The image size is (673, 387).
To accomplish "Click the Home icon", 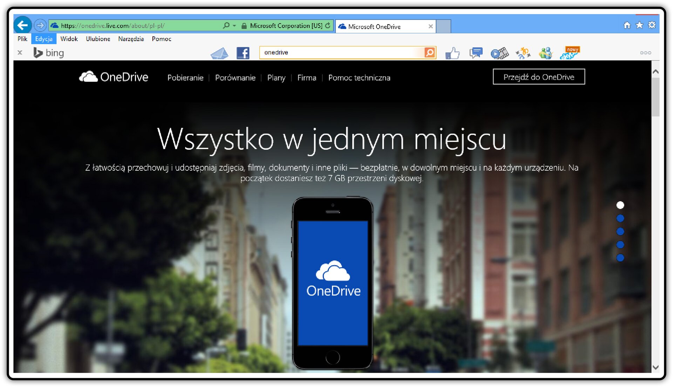I will click(x=627, y=25).
